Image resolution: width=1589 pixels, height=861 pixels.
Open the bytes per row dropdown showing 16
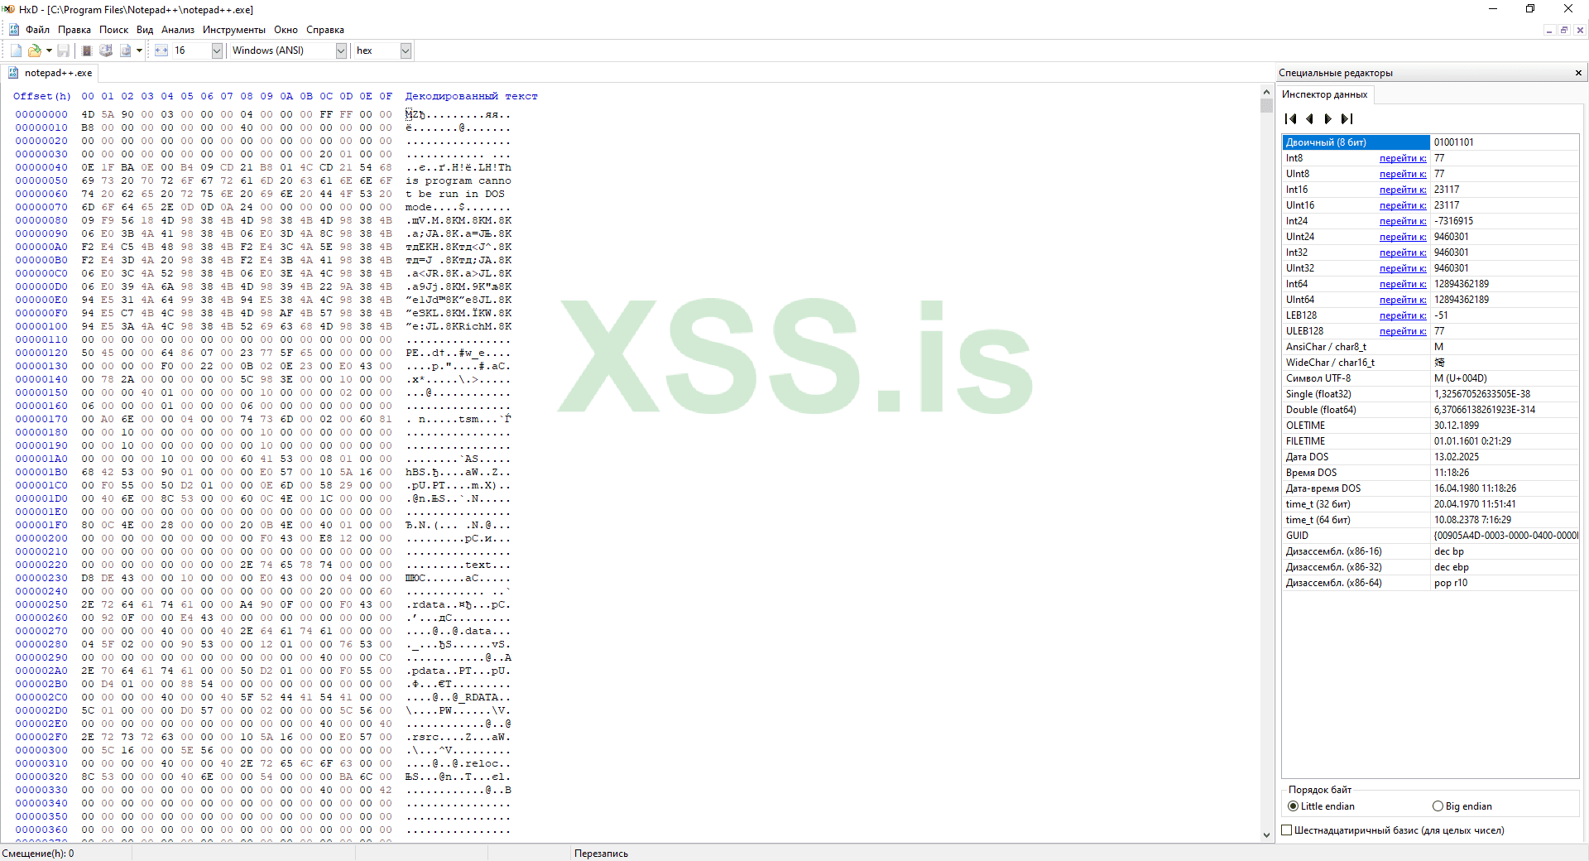tap(217, 51)
